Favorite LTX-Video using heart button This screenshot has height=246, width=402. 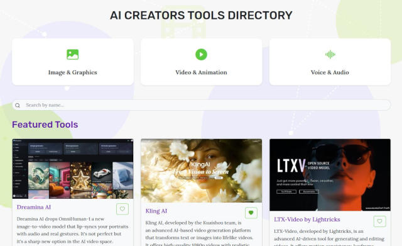coord(379,221)
